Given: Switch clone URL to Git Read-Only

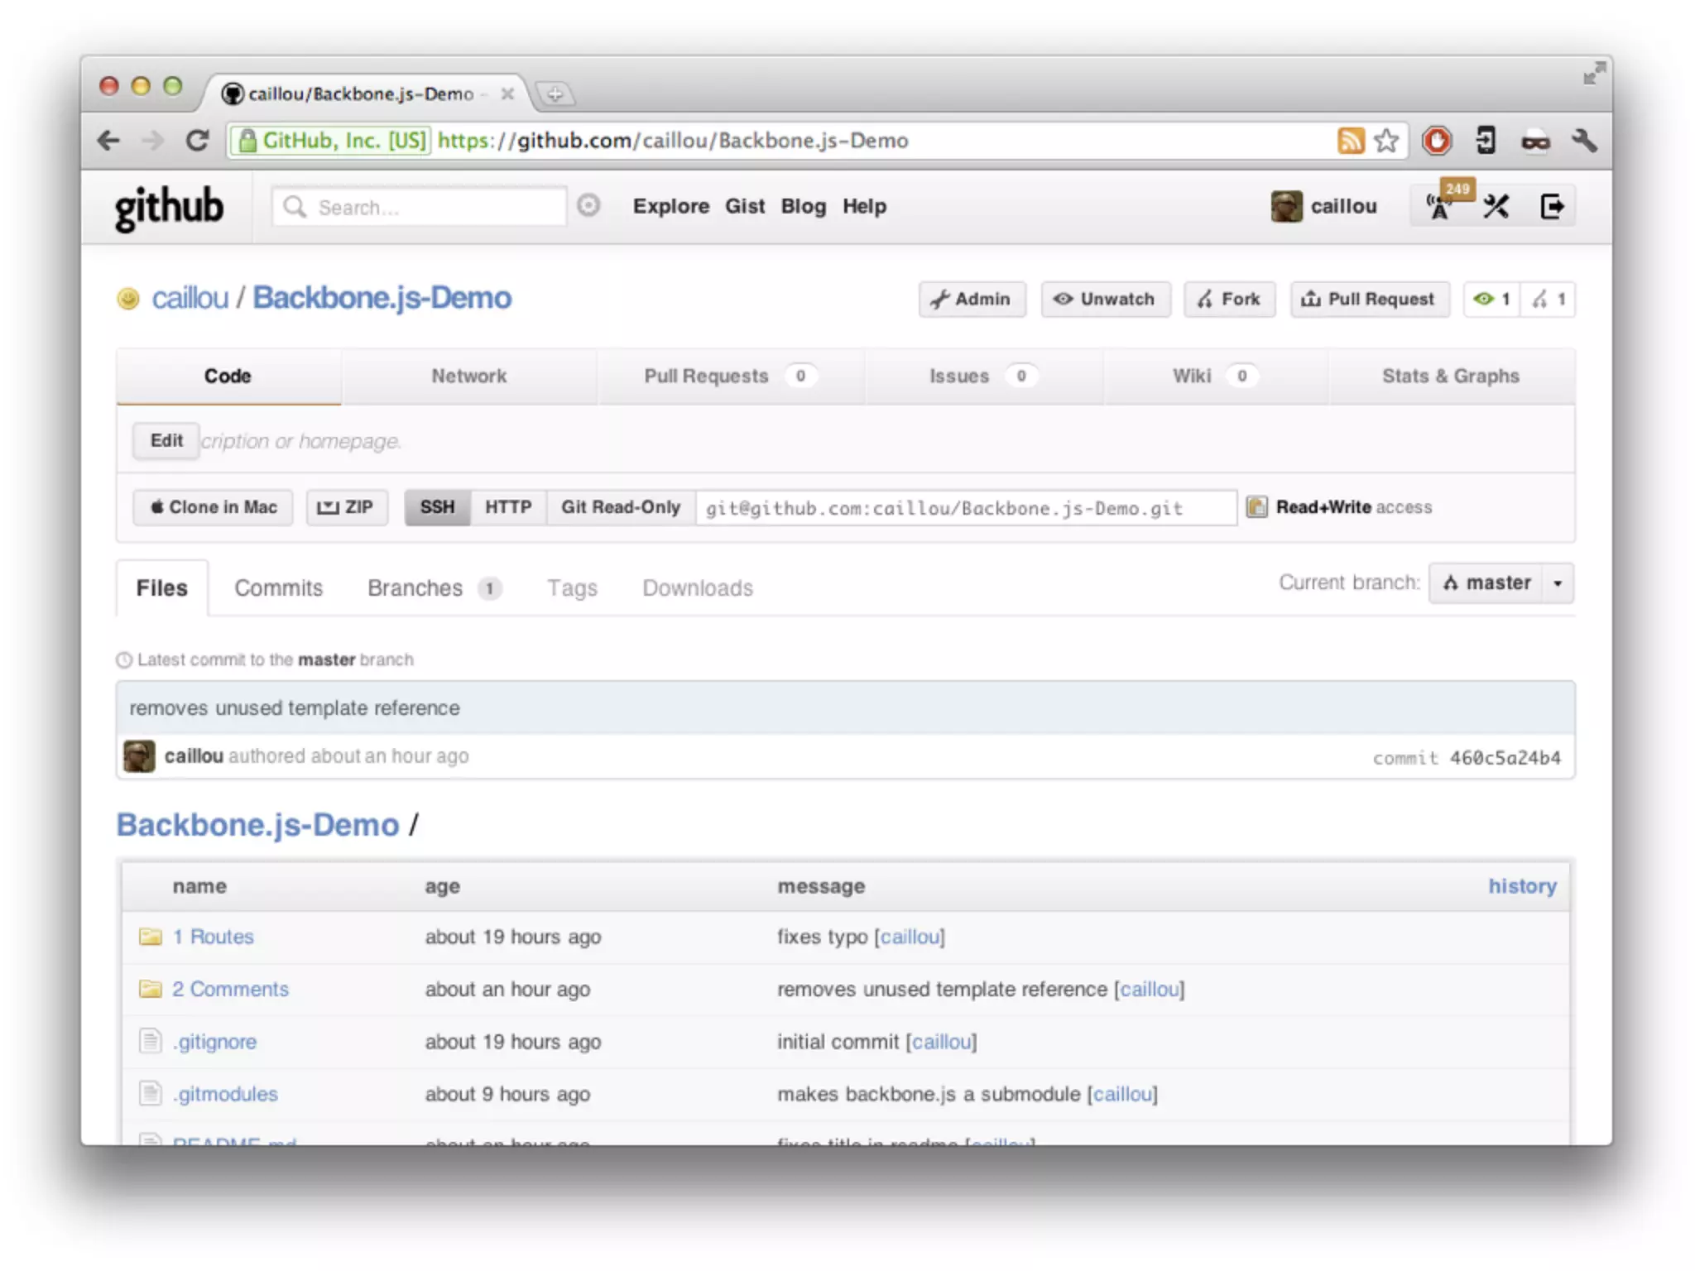Looking at the screenshot, I should 620,507.
